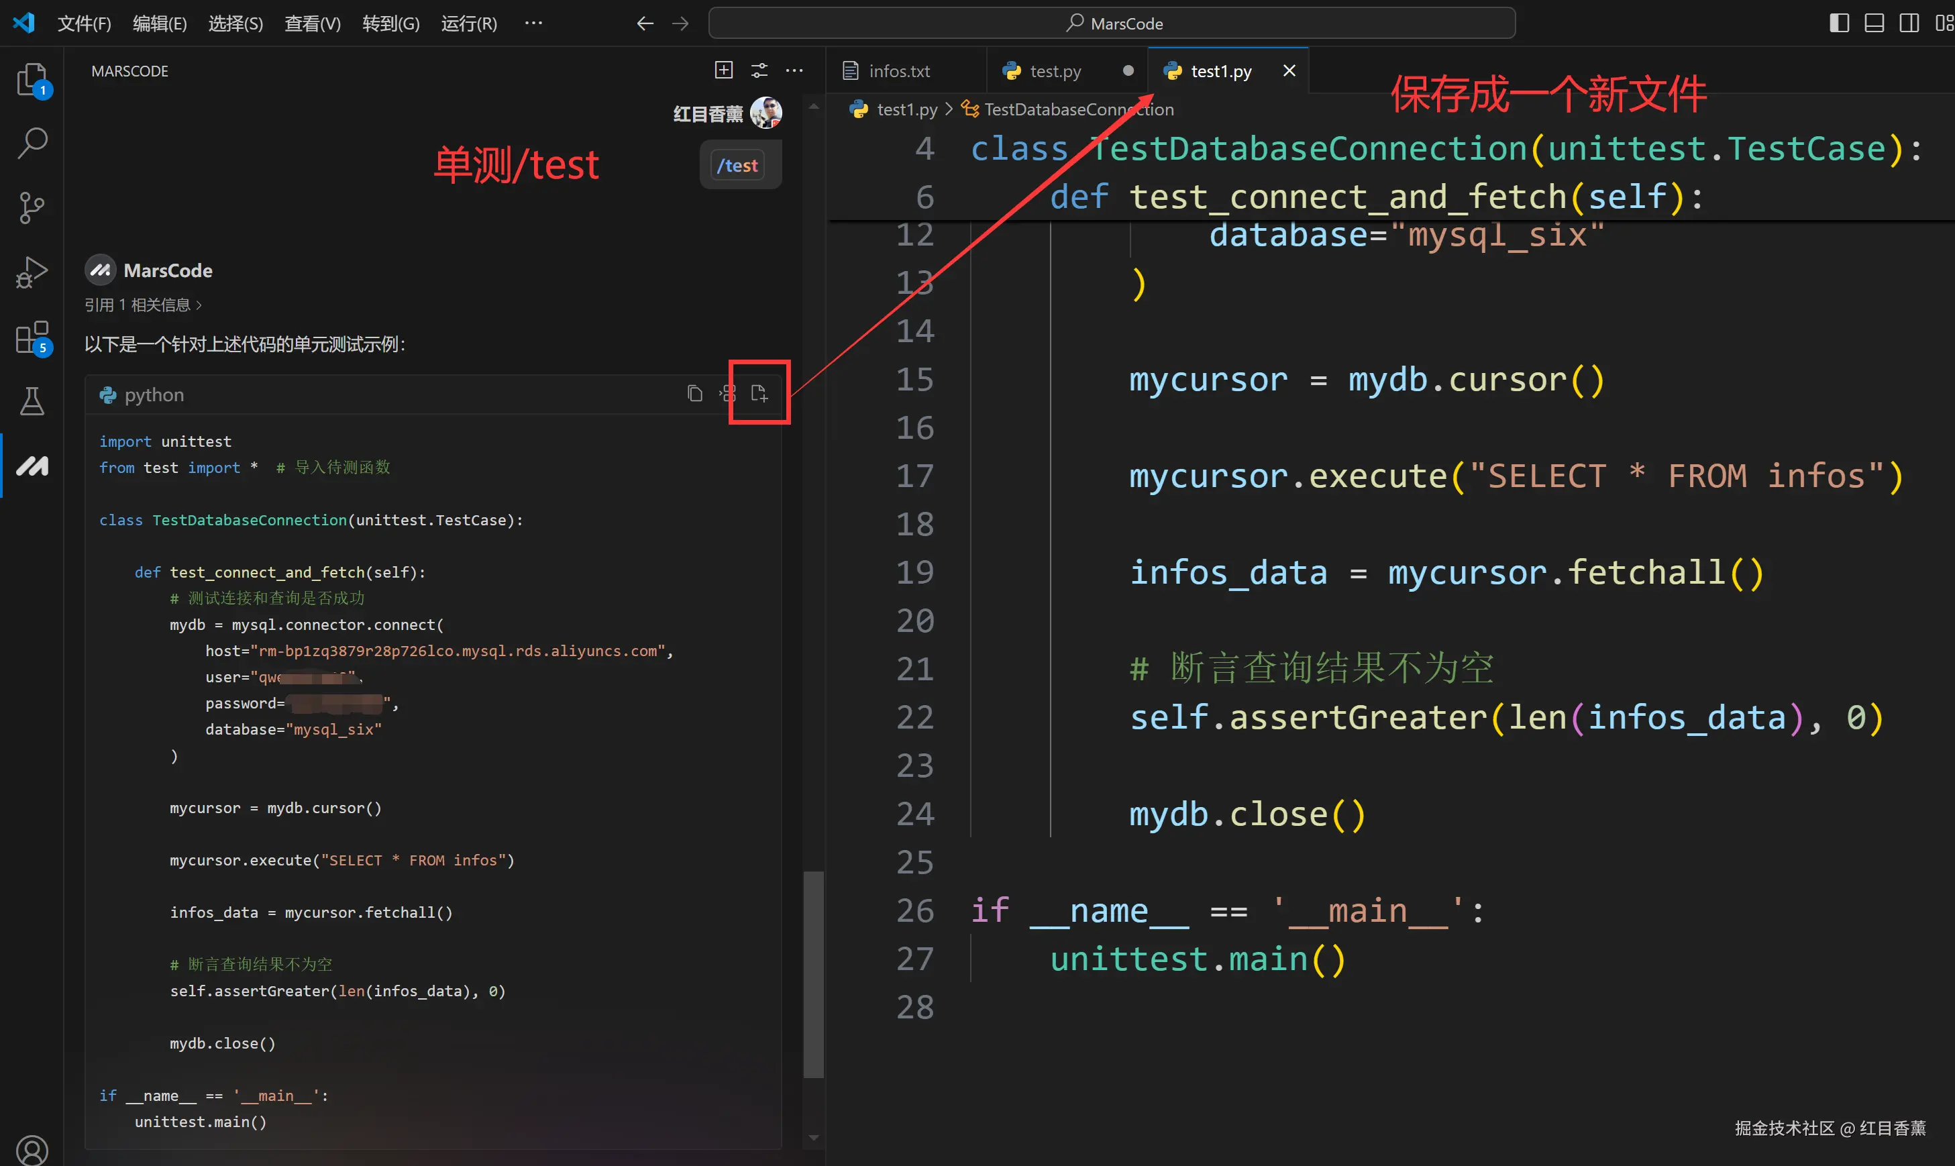The image size is (1955, 1166).
Task: Open the MarsCode panel more actions menu
Action: tap(794, 70)
